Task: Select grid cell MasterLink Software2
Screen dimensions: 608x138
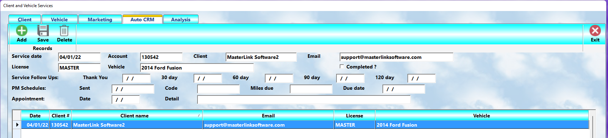Action: click(x=137, y=125)
